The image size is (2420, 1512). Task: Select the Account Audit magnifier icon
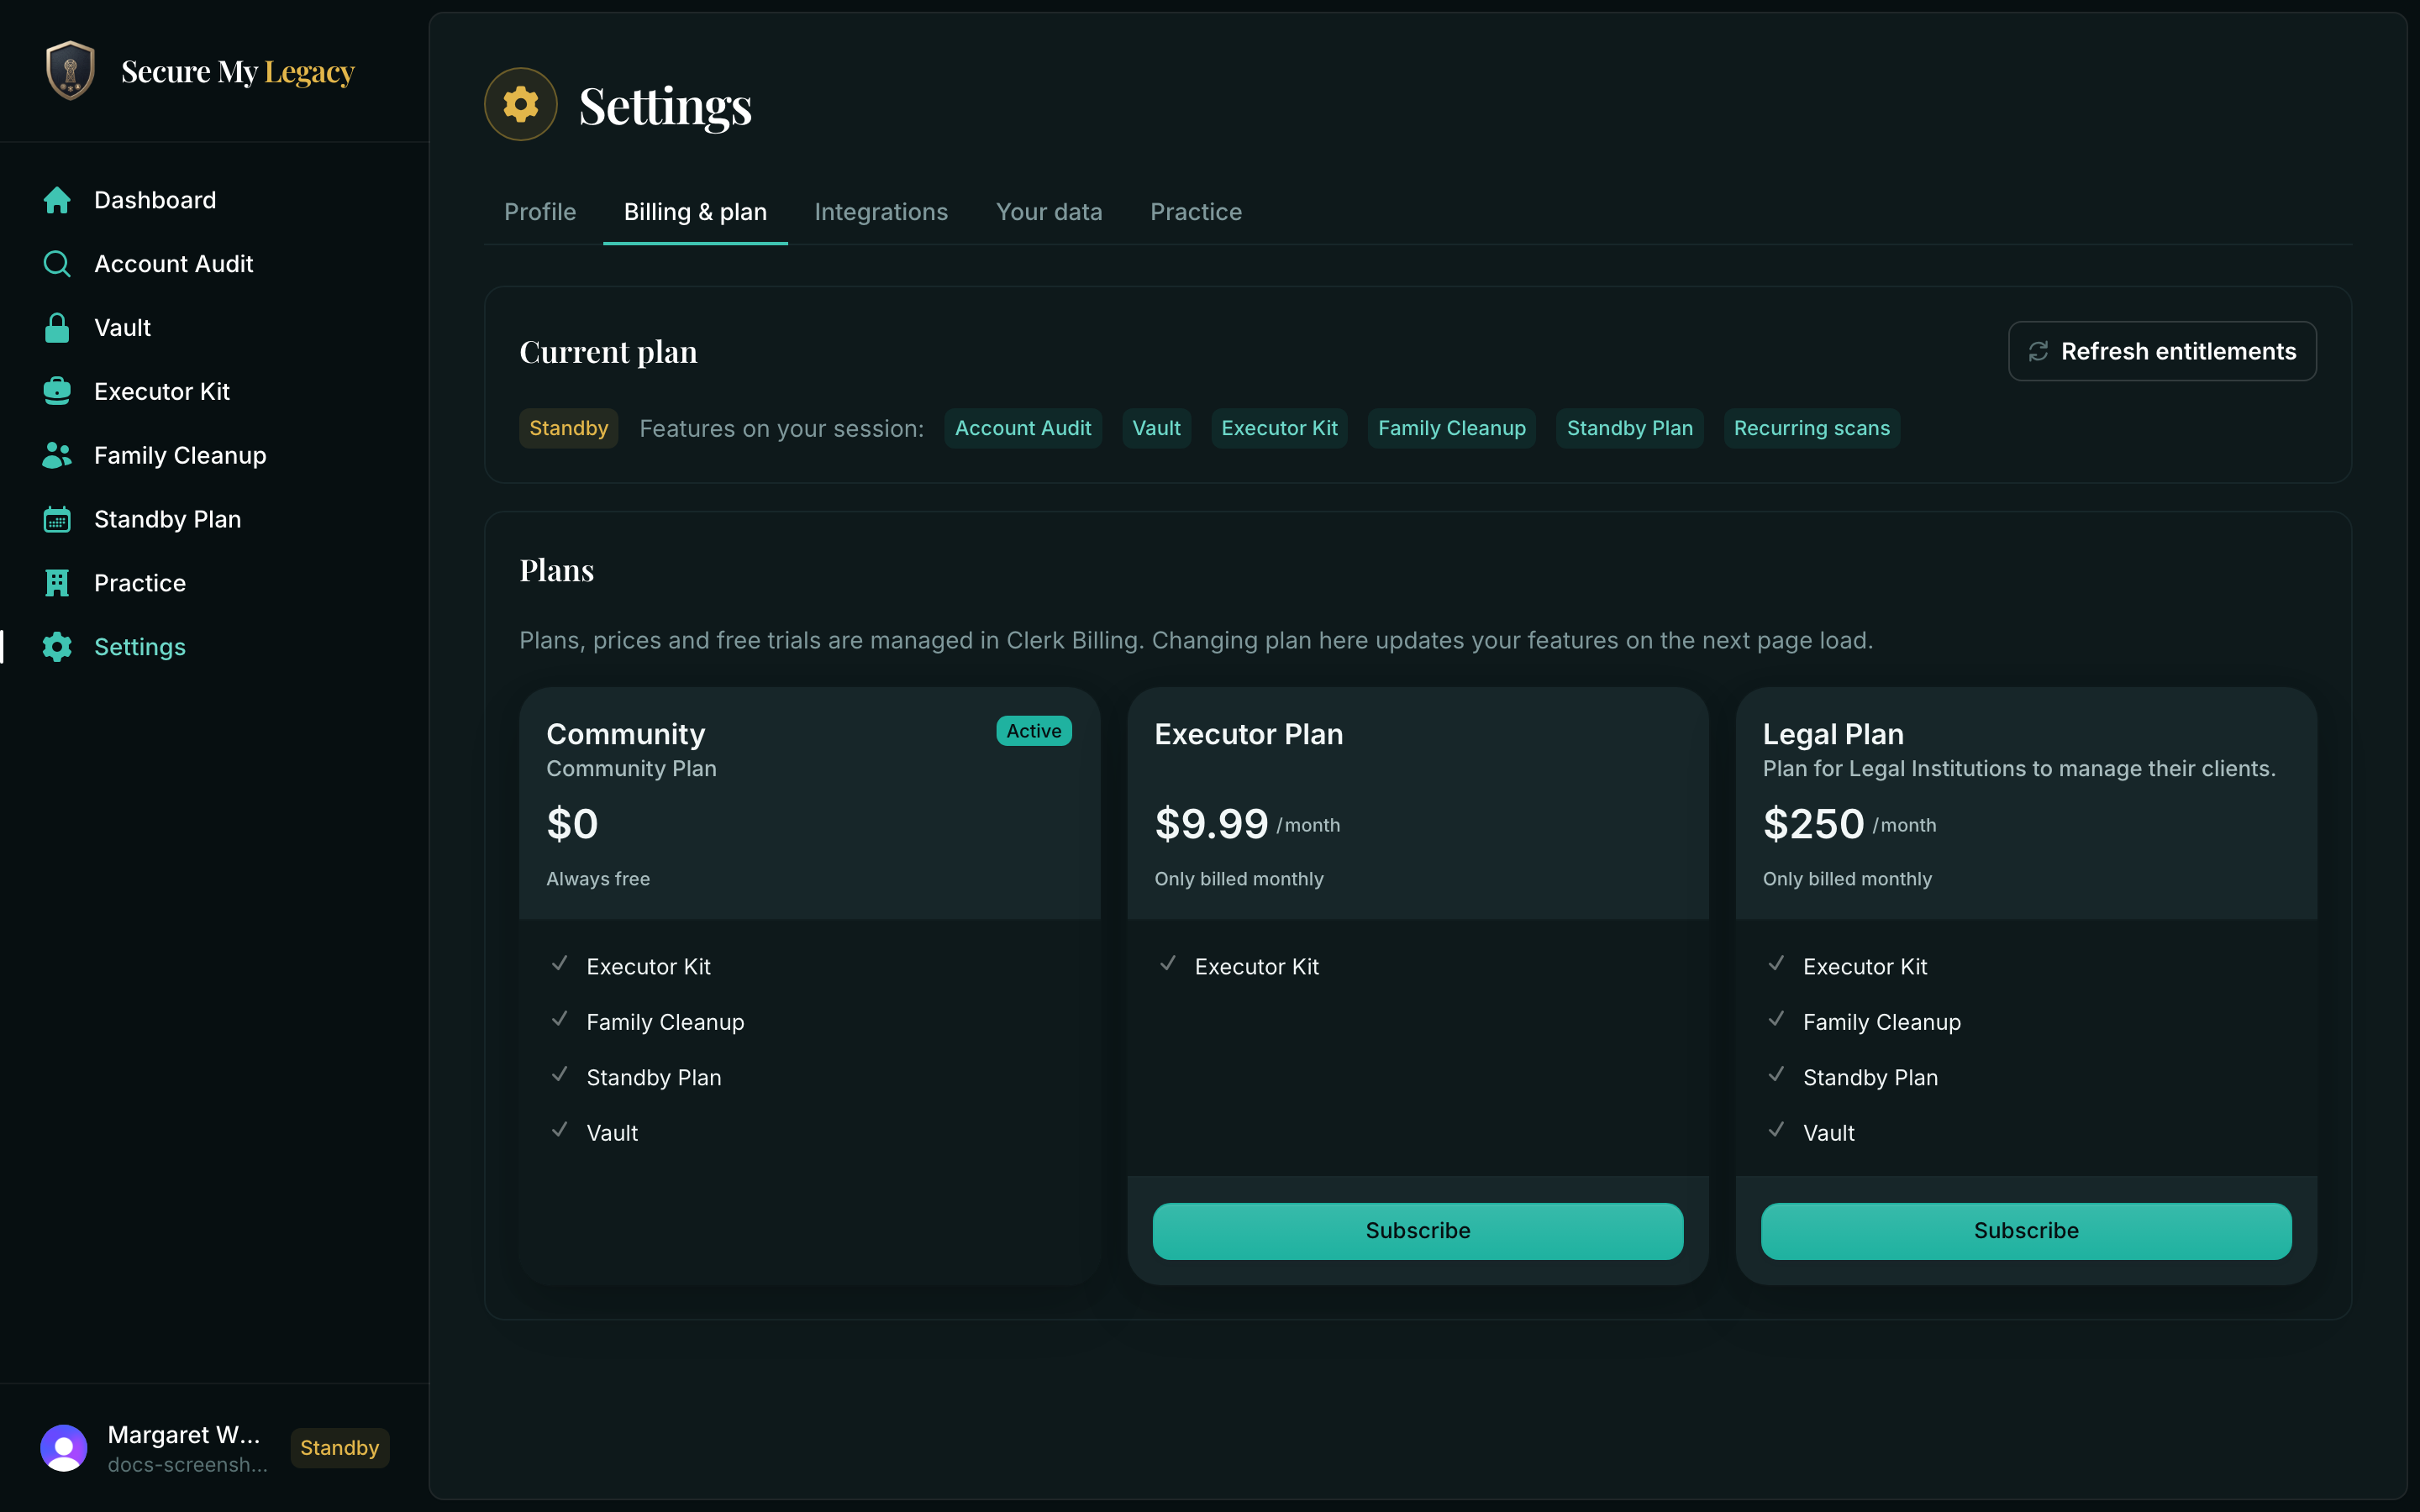click(57, 264)
